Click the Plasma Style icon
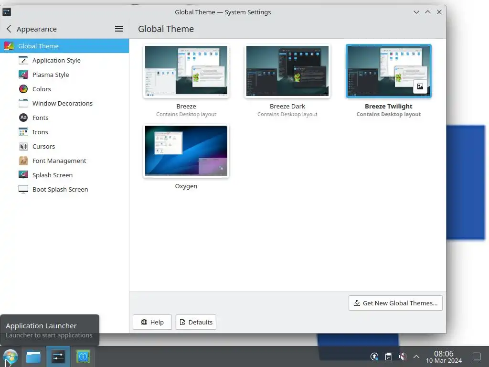 (23, 75)
